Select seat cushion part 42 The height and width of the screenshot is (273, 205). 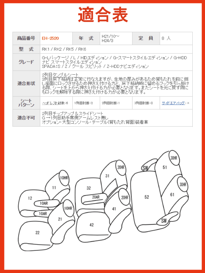coord(92,225)
